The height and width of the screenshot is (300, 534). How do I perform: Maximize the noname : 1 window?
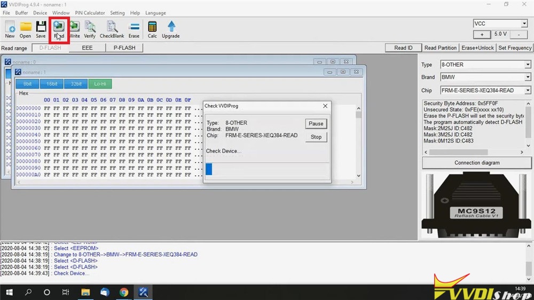coord(343,72)
